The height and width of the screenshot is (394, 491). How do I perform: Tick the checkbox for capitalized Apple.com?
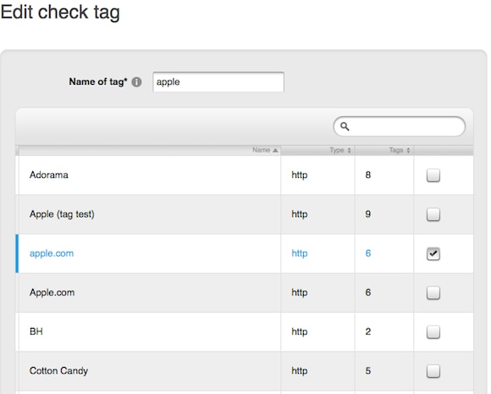click(433, 293)
